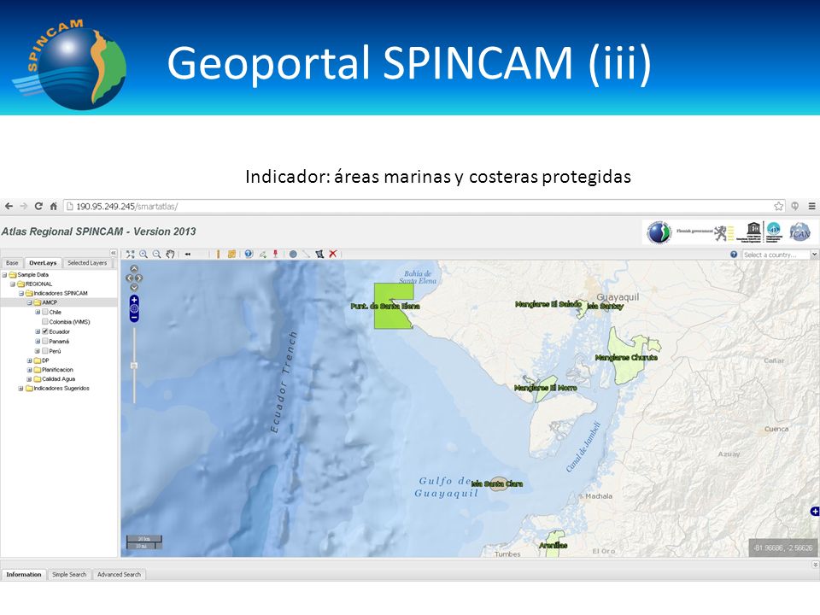
Task: Click the zoom to full extent tool
Action: coord(130,255)
